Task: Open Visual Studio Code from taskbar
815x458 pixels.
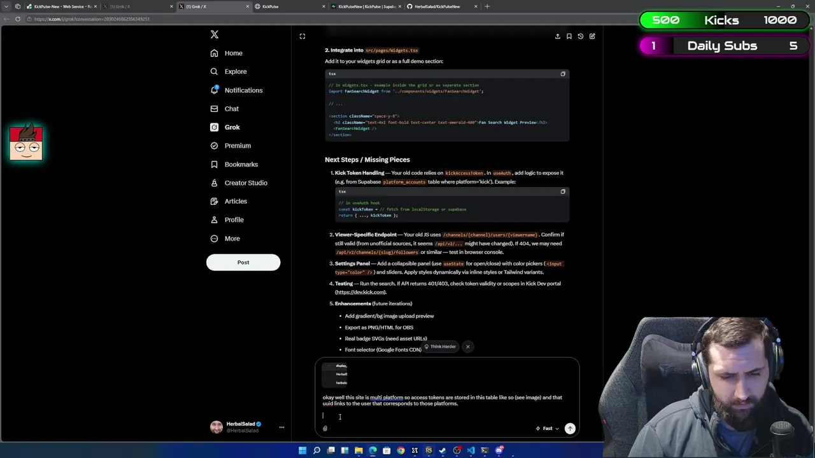Action: pyautogui.click(x=471, y=450)
